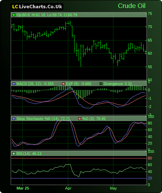Click the green OHLC price legend square

pos(14,15)
